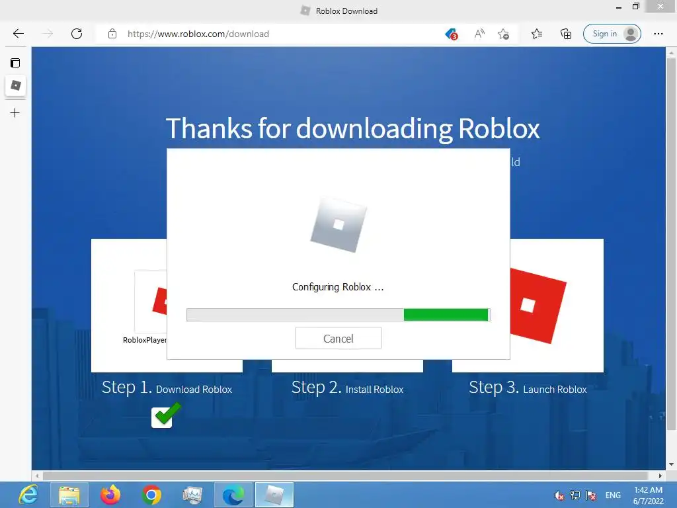Open the Action Center flag icon
Image resolution: width=677 pixels, height=508 pixels.
pos(591,495)
